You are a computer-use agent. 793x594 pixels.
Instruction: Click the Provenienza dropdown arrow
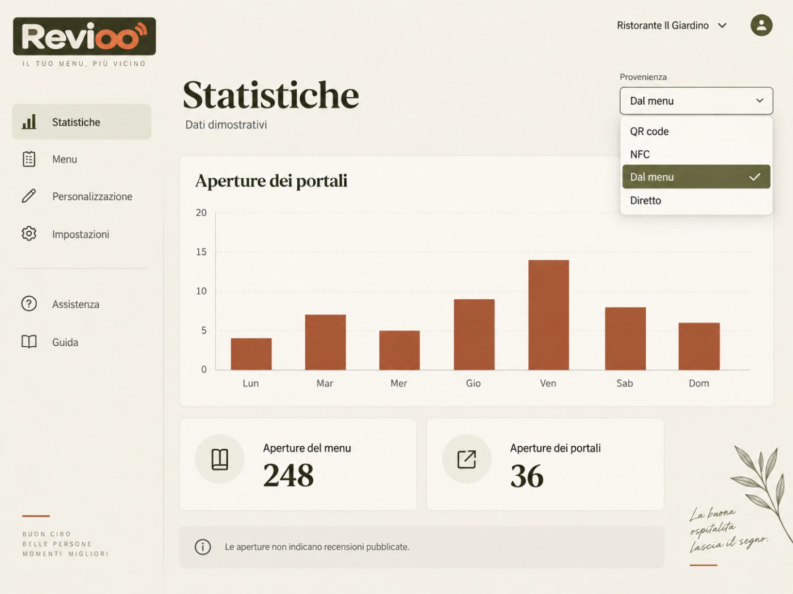pos(760,101)
